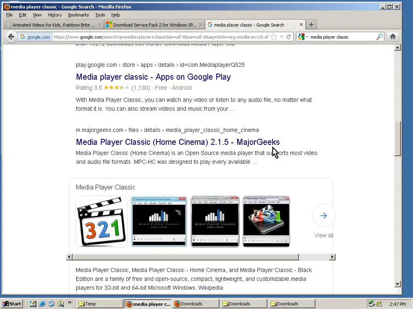413x309 pixels.
Task: Open the Tools menu
Action: coord(100,15)
